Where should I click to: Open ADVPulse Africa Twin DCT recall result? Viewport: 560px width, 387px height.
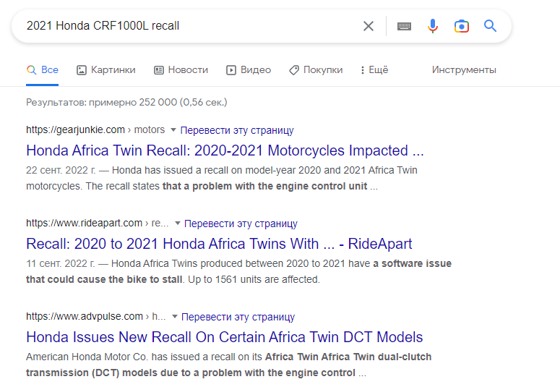[x=224, y=337]
